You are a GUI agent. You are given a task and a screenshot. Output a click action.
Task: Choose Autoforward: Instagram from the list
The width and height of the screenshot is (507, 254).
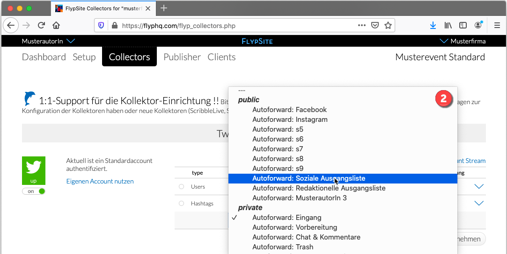(289, 120)
